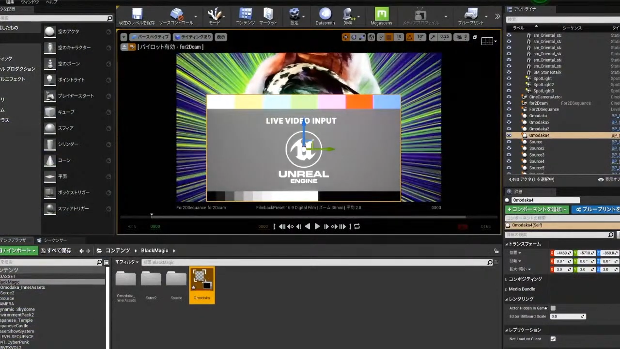Open the コンポーネントを追加 dropdown
The height and width of the screenshot is (349, 620).
[537, 210]
